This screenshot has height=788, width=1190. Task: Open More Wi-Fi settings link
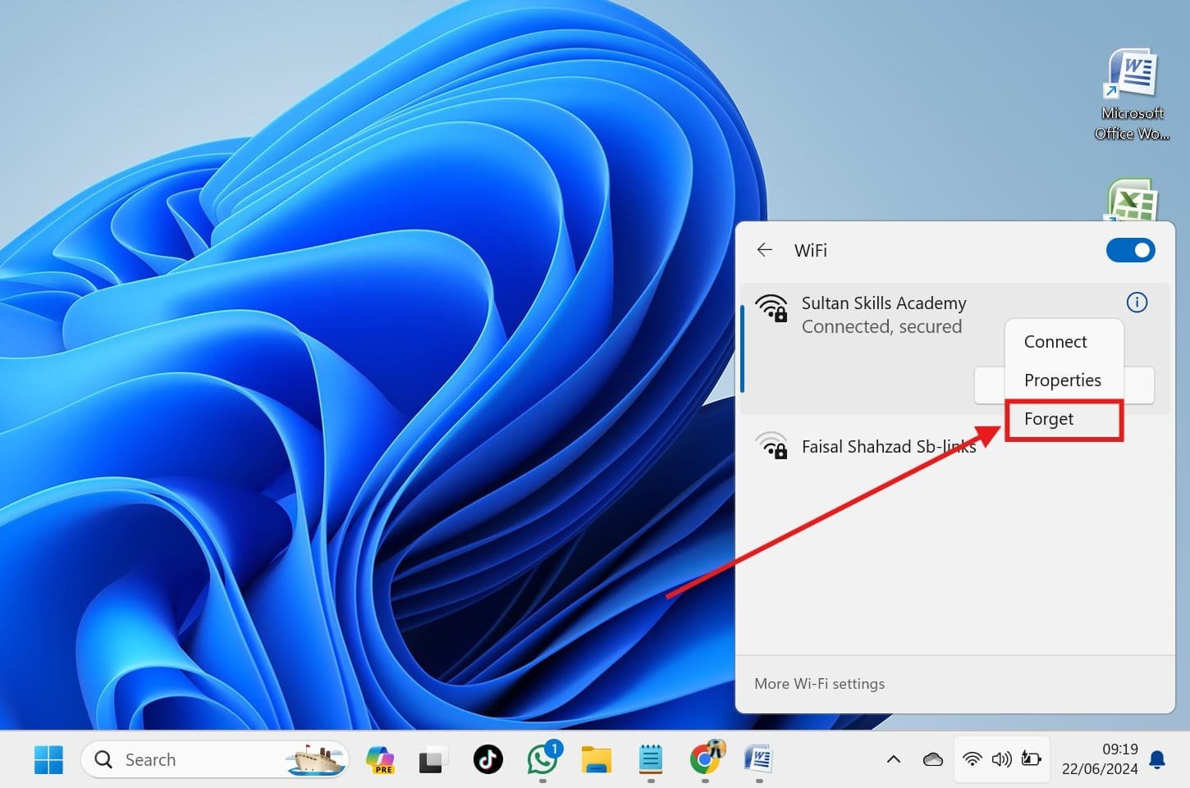819,684
